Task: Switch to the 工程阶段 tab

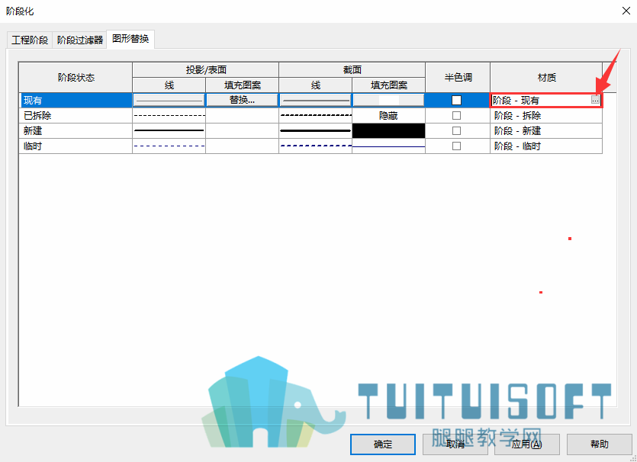Action: 30,40
